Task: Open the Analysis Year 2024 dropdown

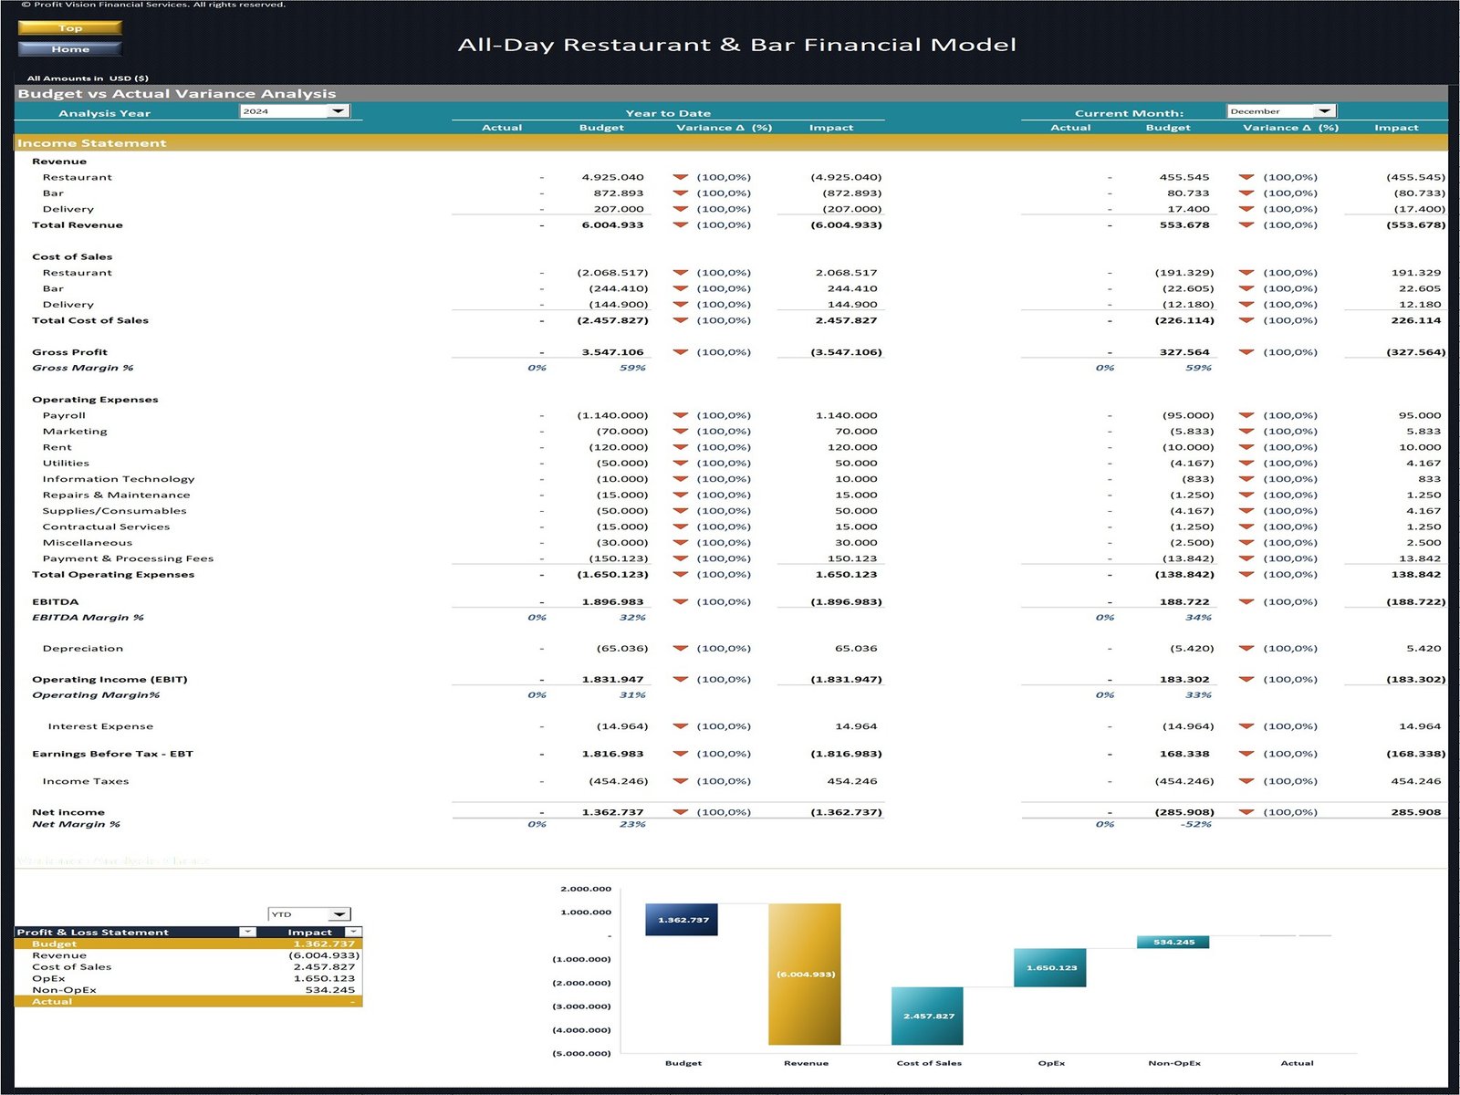Action: pyautogui.click(x=339, y=110)
